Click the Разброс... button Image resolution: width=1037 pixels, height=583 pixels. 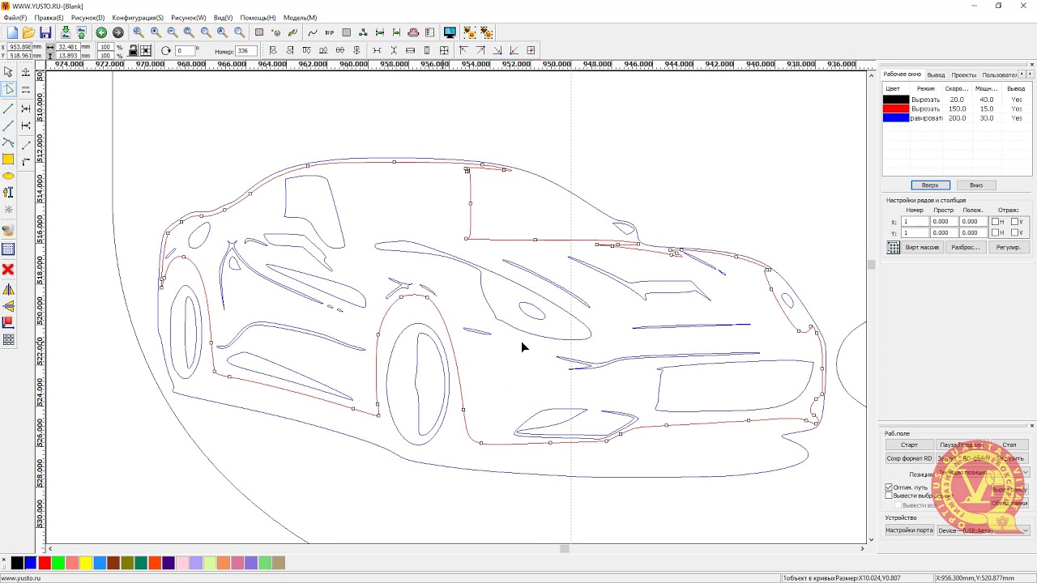(966, 248)
